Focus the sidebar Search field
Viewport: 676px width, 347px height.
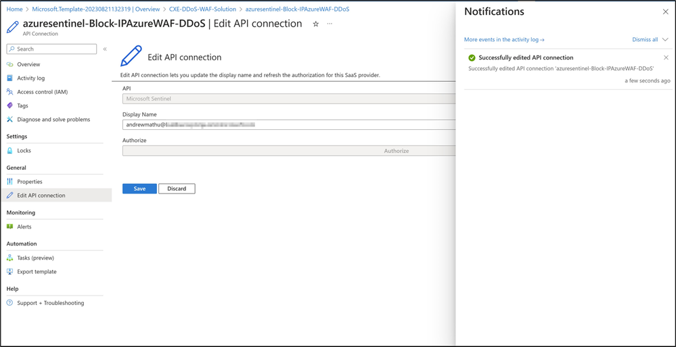[51, 49]
